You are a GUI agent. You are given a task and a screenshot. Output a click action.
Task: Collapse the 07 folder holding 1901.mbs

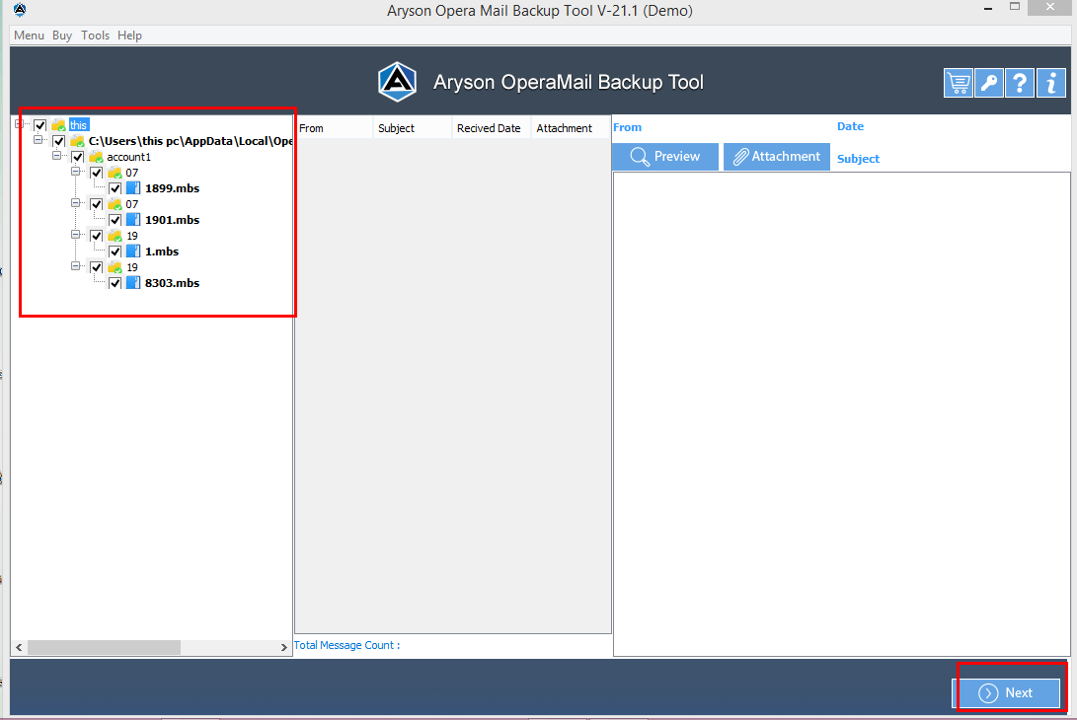click(76, 203)
